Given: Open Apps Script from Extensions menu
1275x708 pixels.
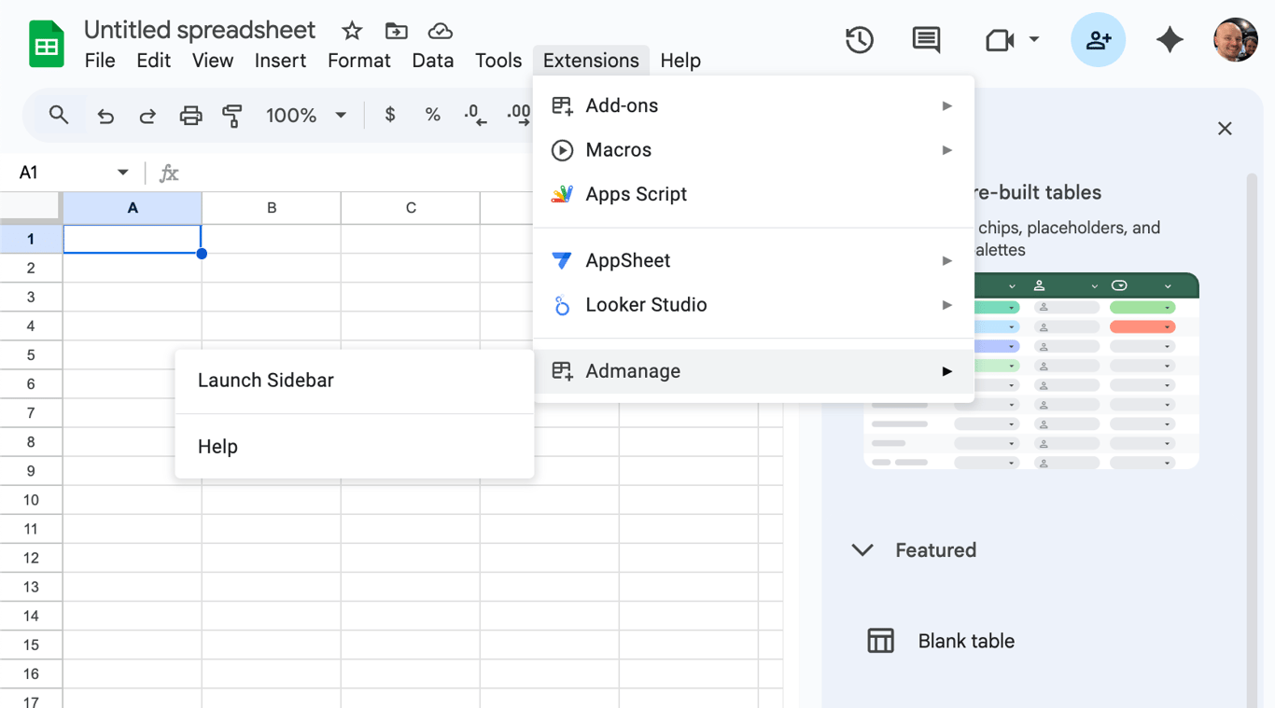Looking at the screenshot, I should click(753, 194).
